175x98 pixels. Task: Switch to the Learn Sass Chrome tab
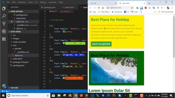[x=132, y=3]
